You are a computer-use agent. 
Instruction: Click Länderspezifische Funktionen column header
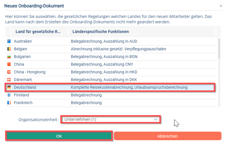click(x=100, y=32)
